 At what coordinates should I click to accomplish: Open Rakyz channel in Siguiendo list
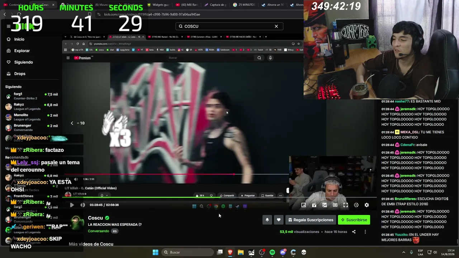point(32,107)
